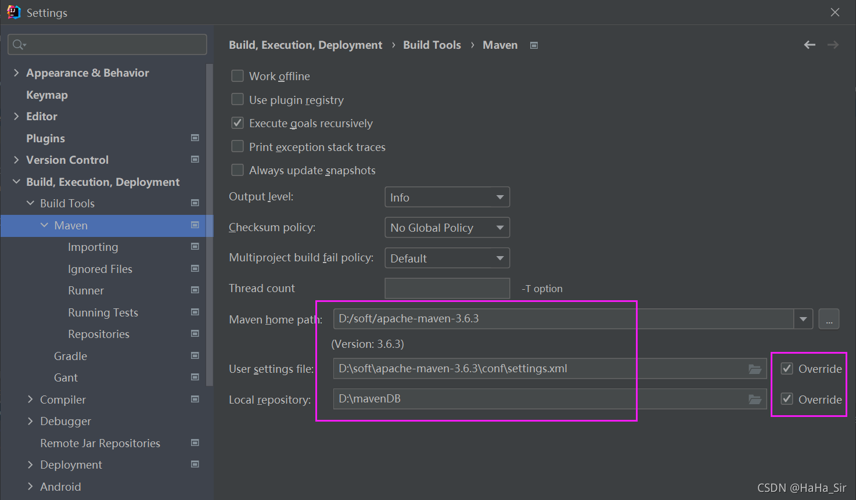Open Maven home path dropdown arrow
Viewport: 856px width, 500px height.
[803, 319]
